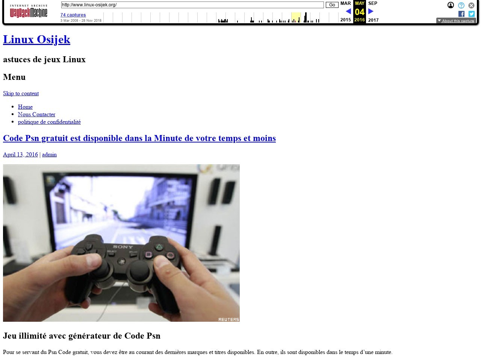Open the 74 captures link
Screen dimensions: 481x360
73,15
